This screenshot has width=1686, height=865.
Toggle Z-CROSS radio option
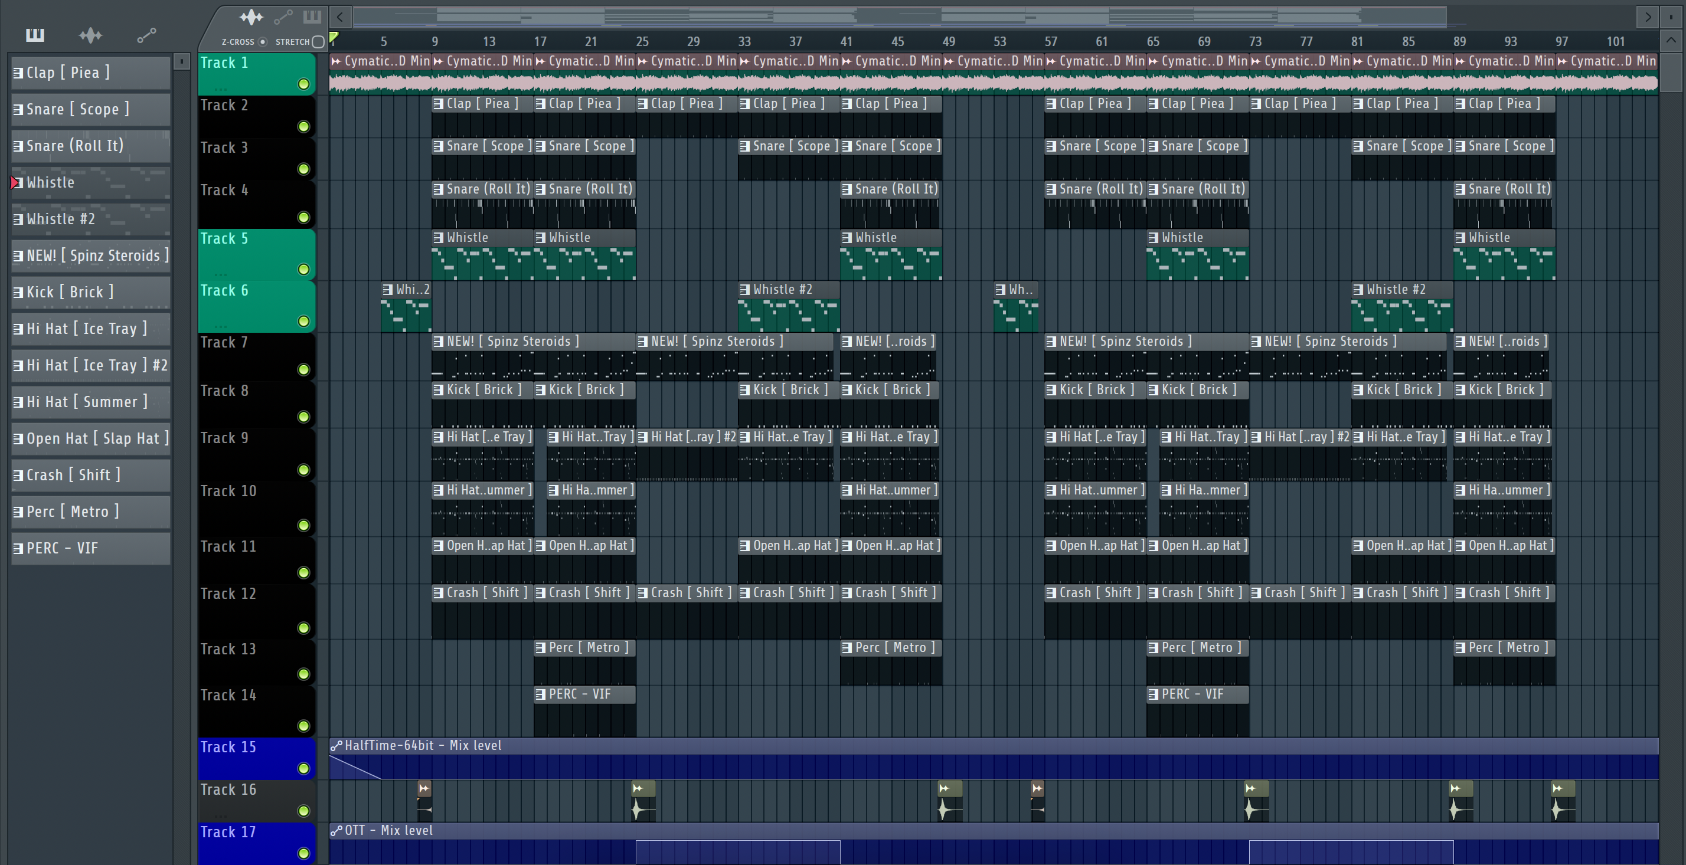[x=263, y=42]
